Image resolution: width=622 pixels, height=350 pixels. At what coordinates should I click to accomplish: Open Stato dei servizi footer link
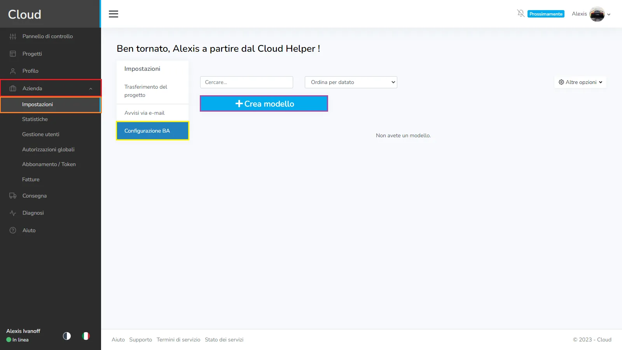coord(224,339)
